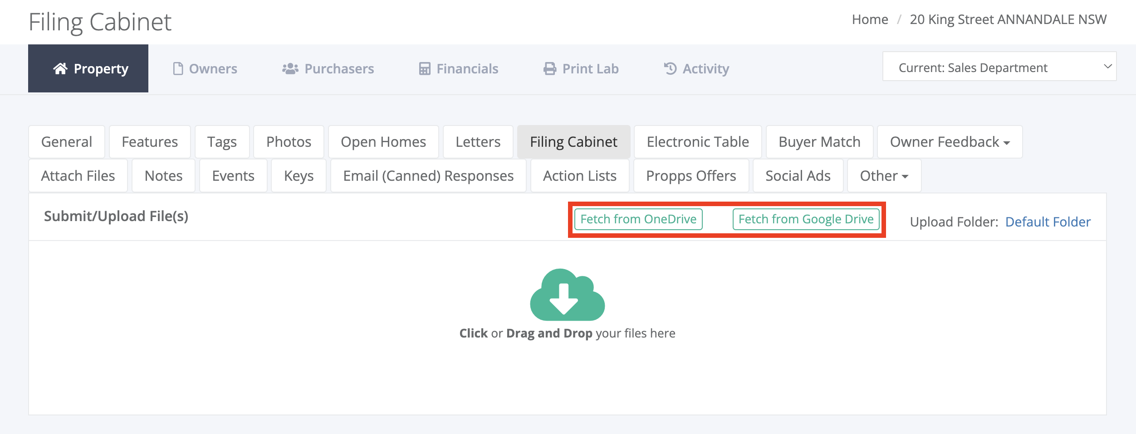Expand the Owner Feedback dropdown tab
This screenshot has width=1136, height=434.
pos(950,142)
